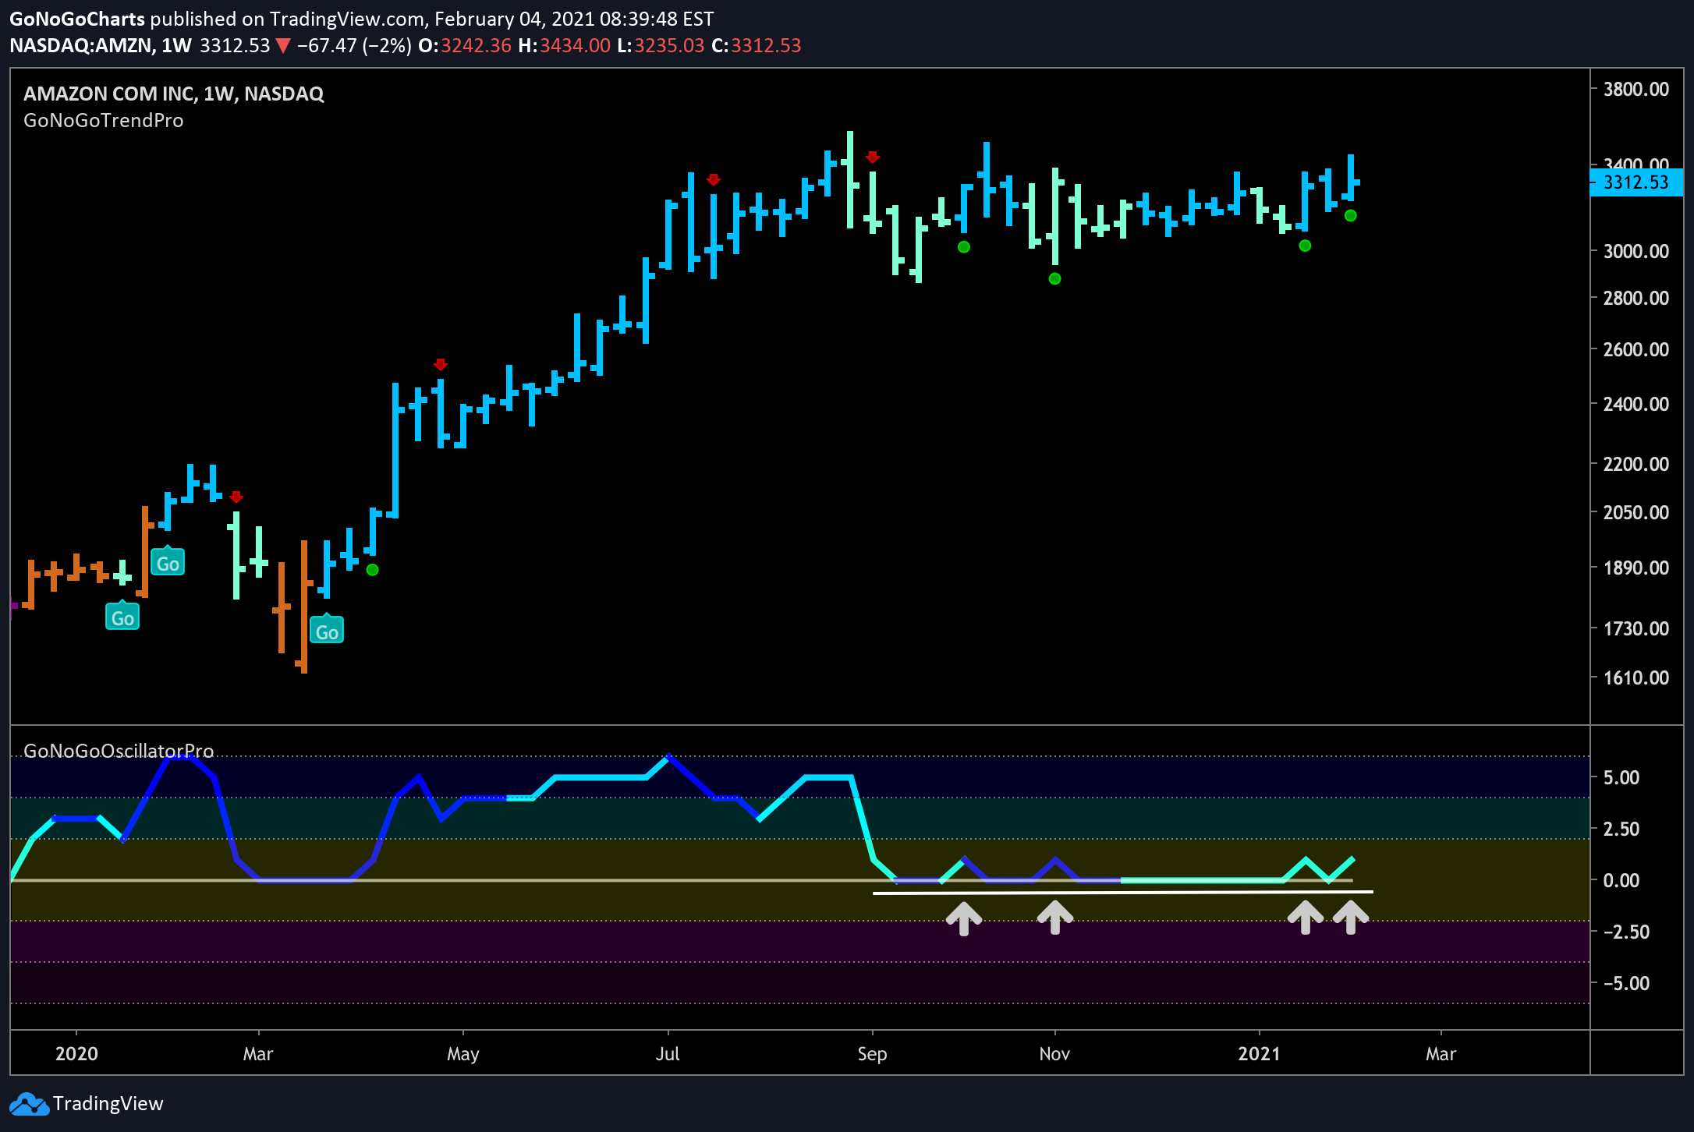
Task: Click the red down arrow at September start
Action: 873,157
